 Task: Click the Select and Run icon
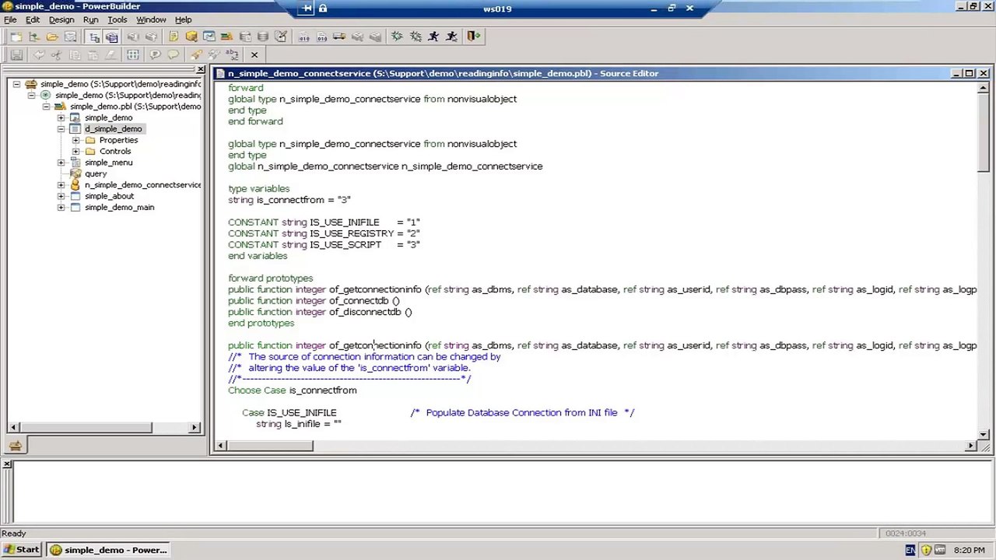point(451,37)
